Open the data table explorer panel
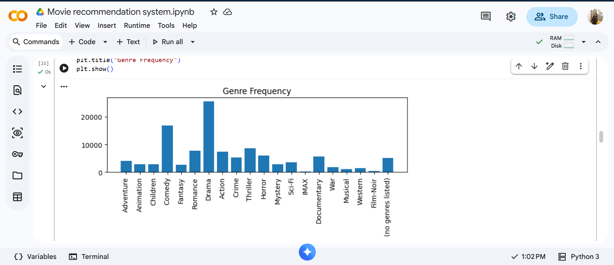The height and width of the screenshot is (265, 614). pos(17,197)
